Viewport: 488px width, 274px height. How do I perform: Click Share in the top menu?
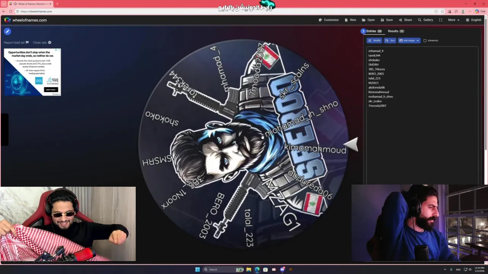(x=405, y=20)
